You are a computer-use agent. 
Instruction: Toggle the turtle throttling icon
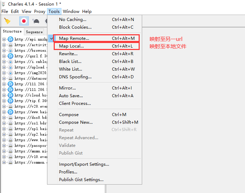coord(36,21)
